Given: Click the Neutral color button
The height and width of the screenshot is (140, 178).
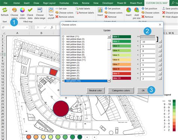Looking at the screenshot, I should (95, 90).
